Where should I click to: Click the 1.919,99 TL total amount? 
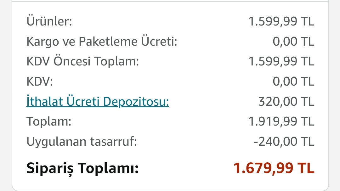pyautogui.click(x=281, y=121)
